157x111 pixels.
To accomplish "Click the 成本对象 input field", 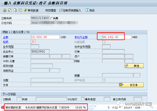I will tap(42, 66).
